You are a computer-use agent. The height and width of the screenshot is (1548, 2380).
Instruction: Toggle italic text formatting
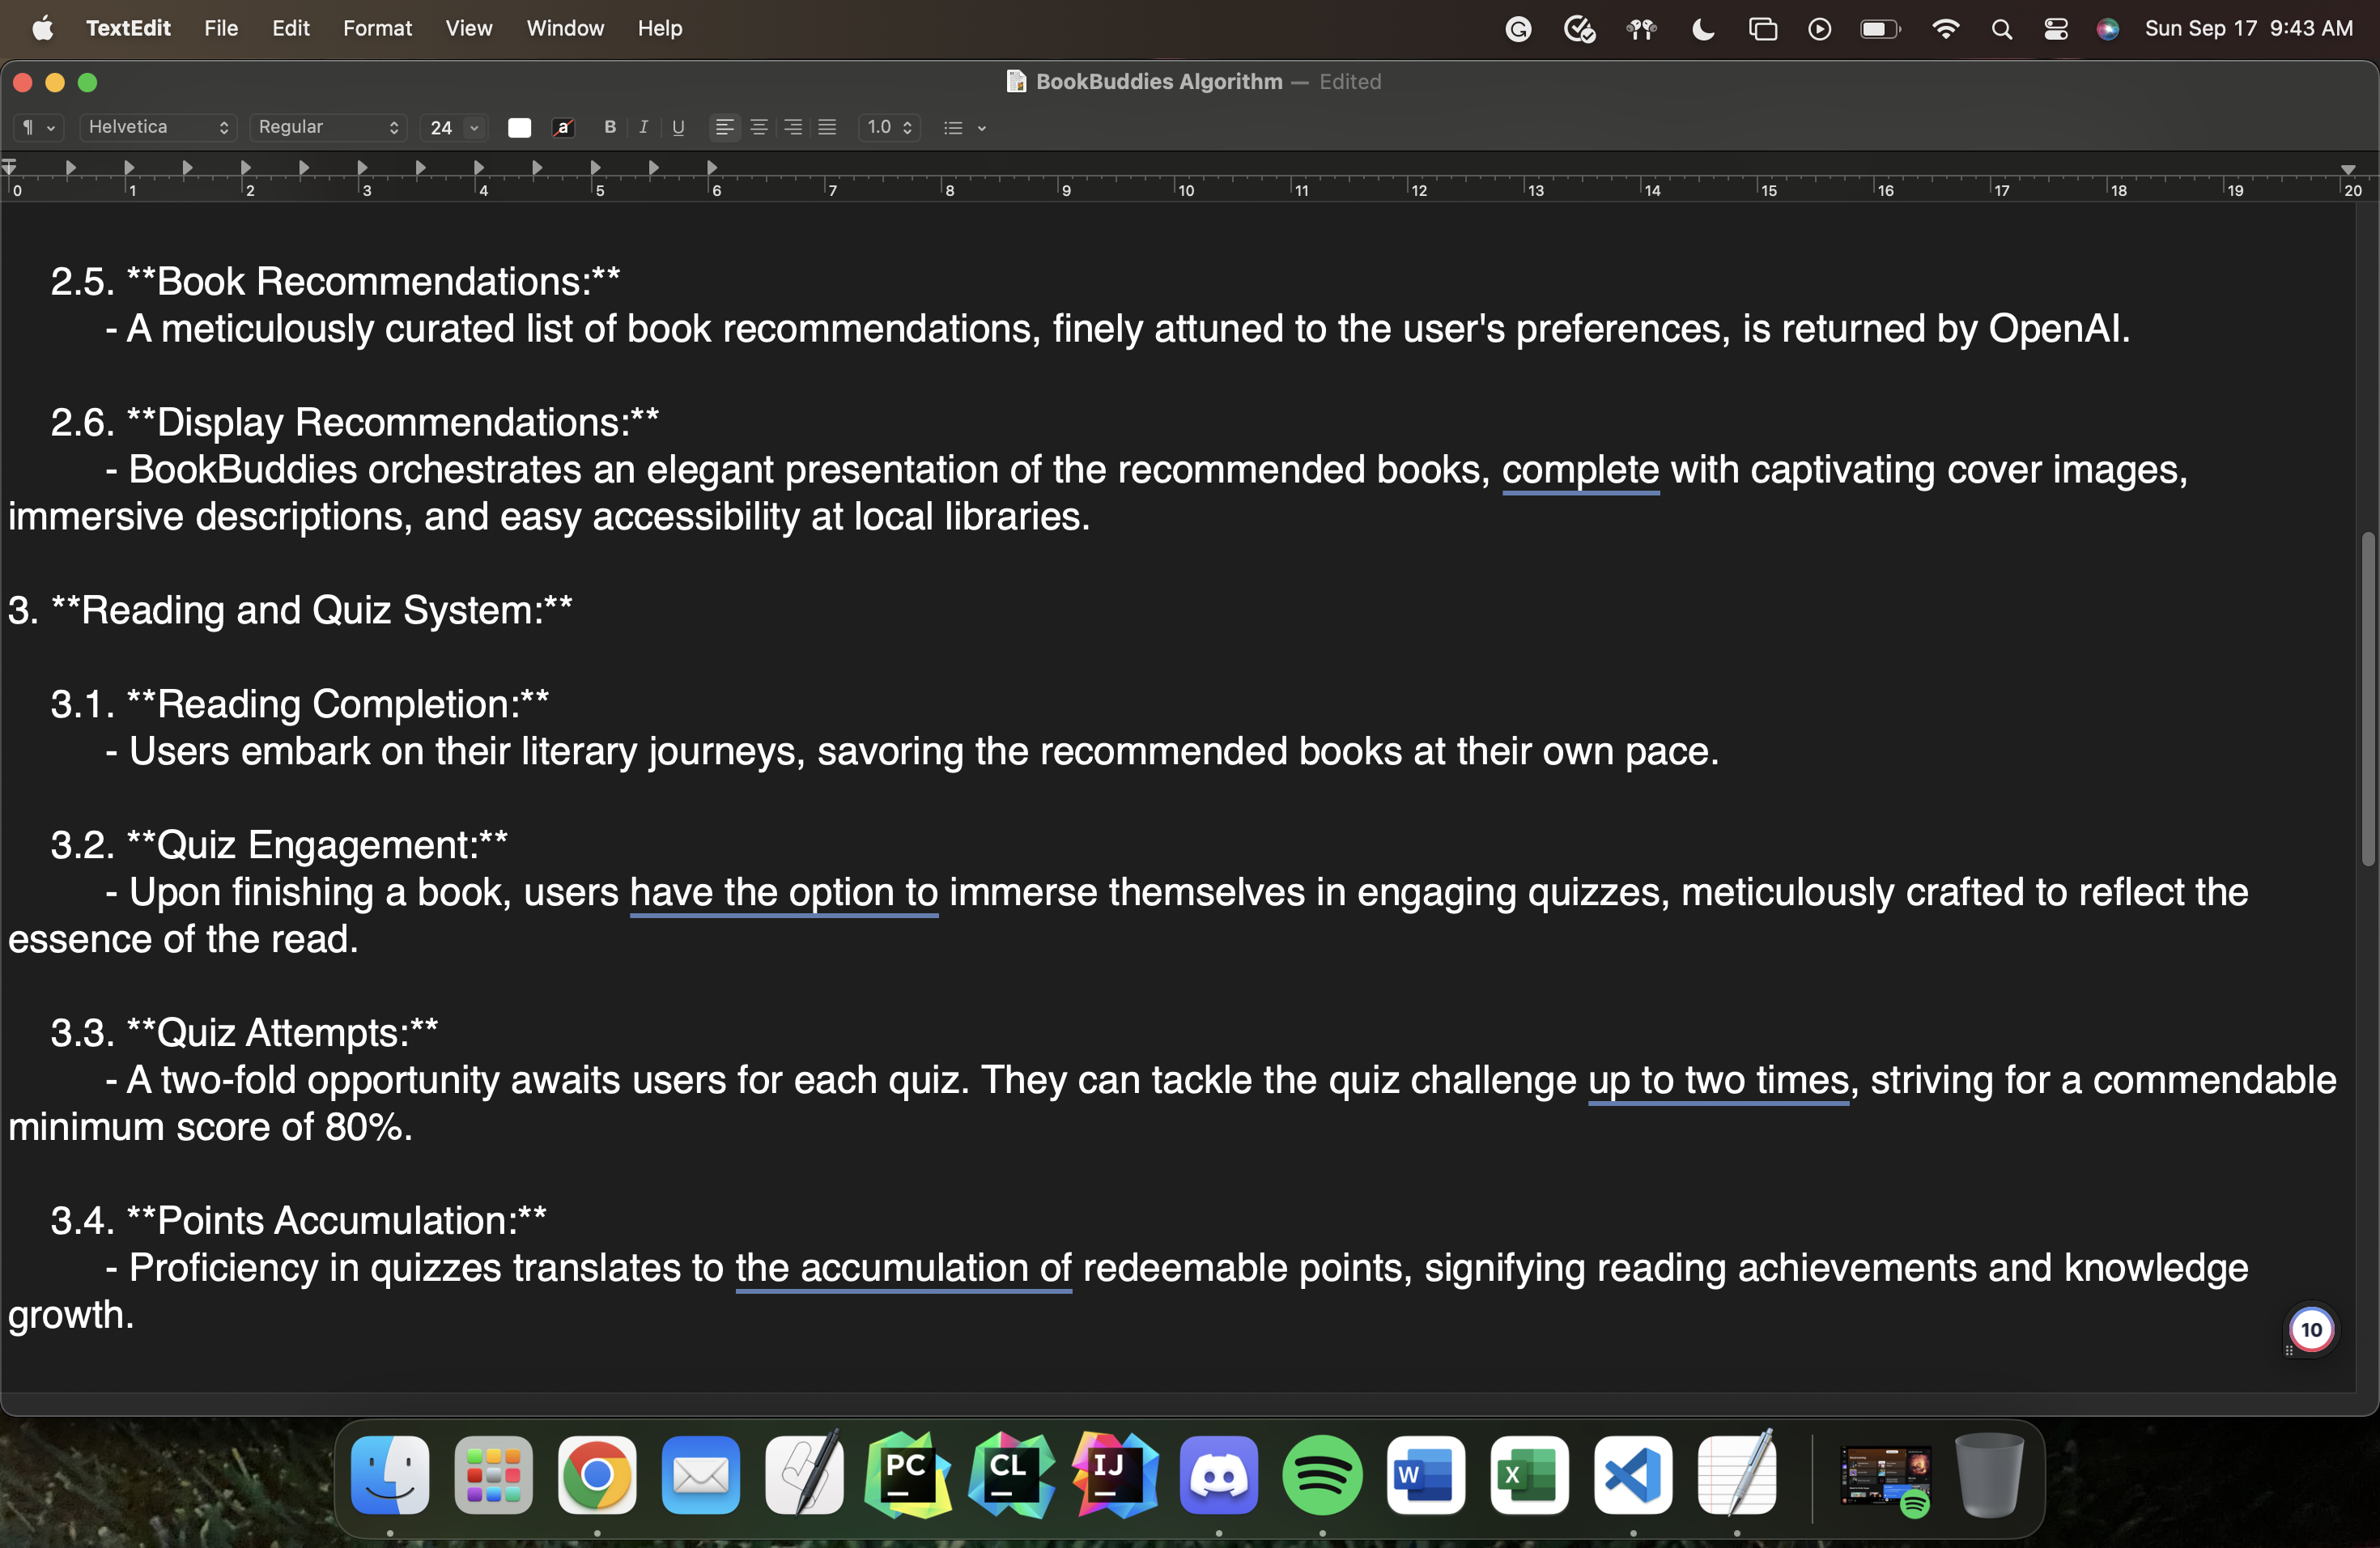coord(644,127)
